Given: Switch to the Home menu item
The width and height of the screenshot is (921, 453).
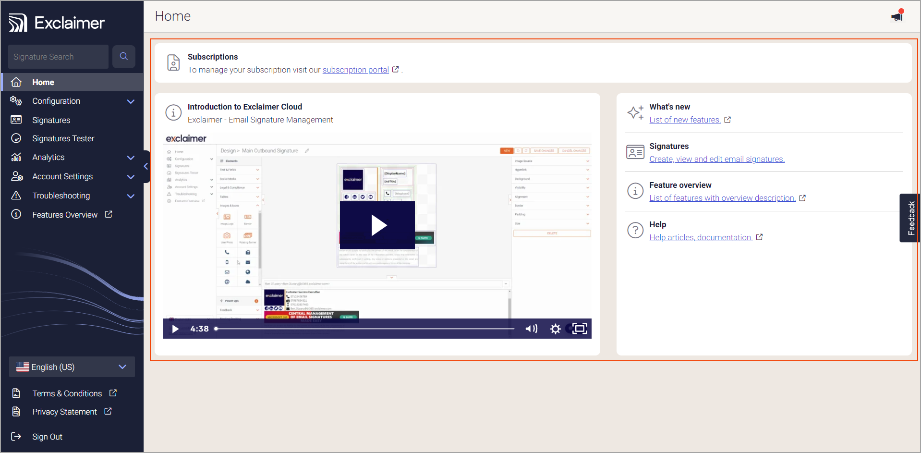Looking at the screenshot, I should point(43,82).
